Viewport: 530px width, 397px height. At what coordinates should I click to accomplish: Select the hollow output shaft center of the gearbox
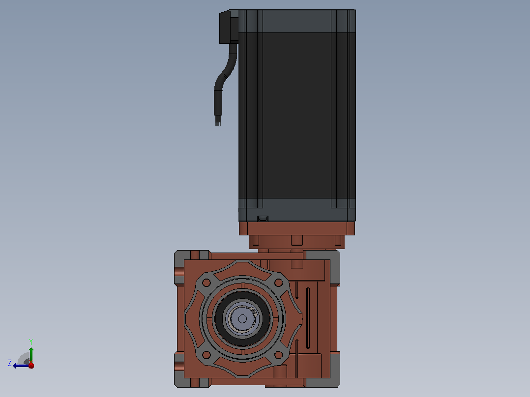pyautogui.click(x=242, y=318)
